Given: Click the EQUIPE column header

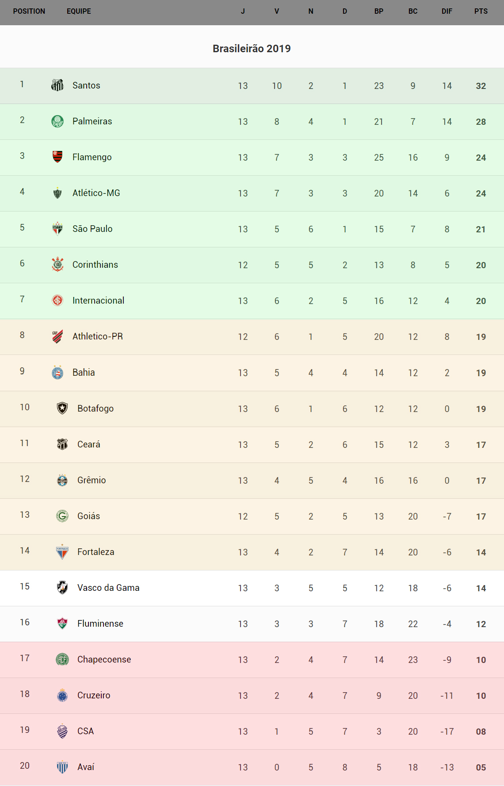Looking at the screenshot, I should coord(79,12).
